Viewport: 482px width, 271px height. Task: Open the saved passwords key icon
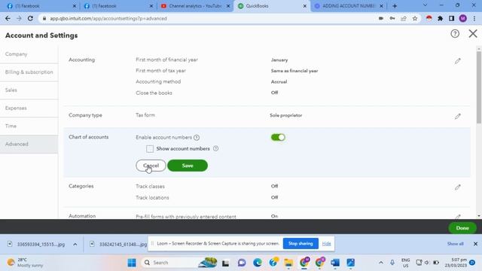tap(392, 18)
